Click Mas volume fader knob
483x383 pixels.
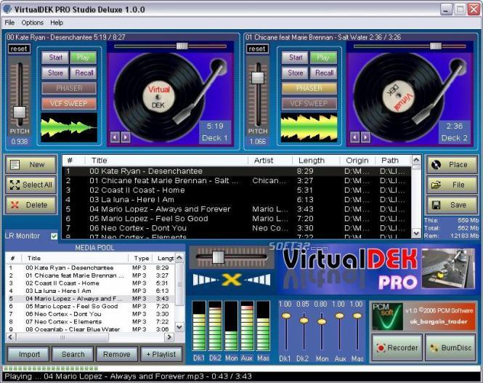click(357, 316)
